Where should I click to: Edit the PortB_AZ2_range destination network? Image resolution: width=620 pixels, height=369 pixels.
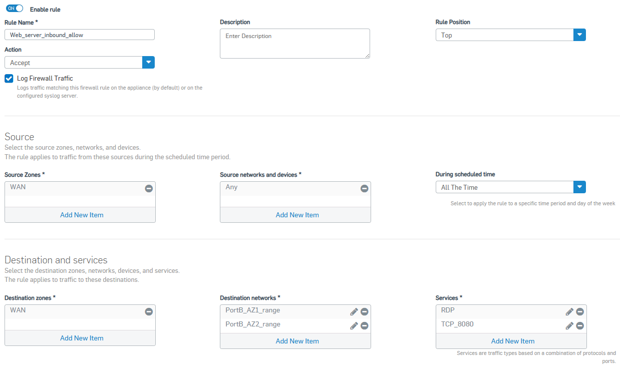click(x=354, y=325)
